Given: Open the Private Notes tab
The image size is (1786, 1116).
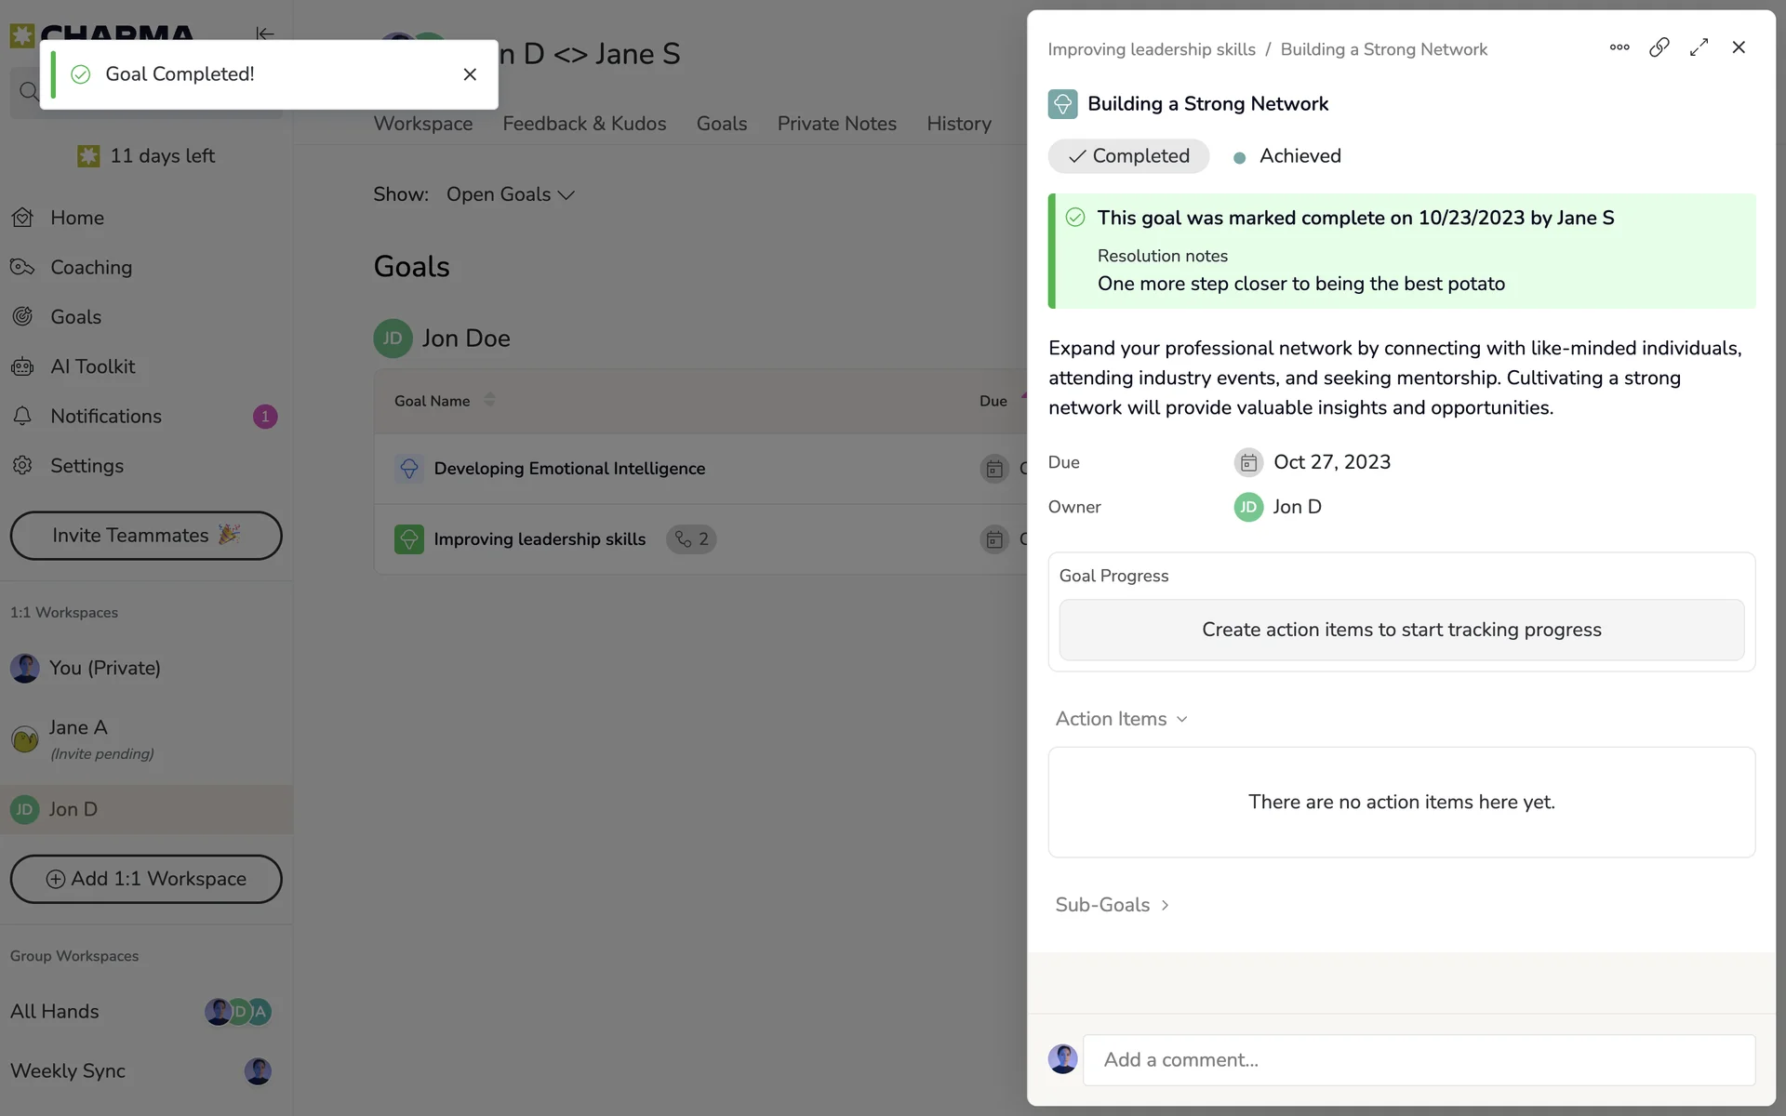Looking at the screenshot, I should coord(836,124).
